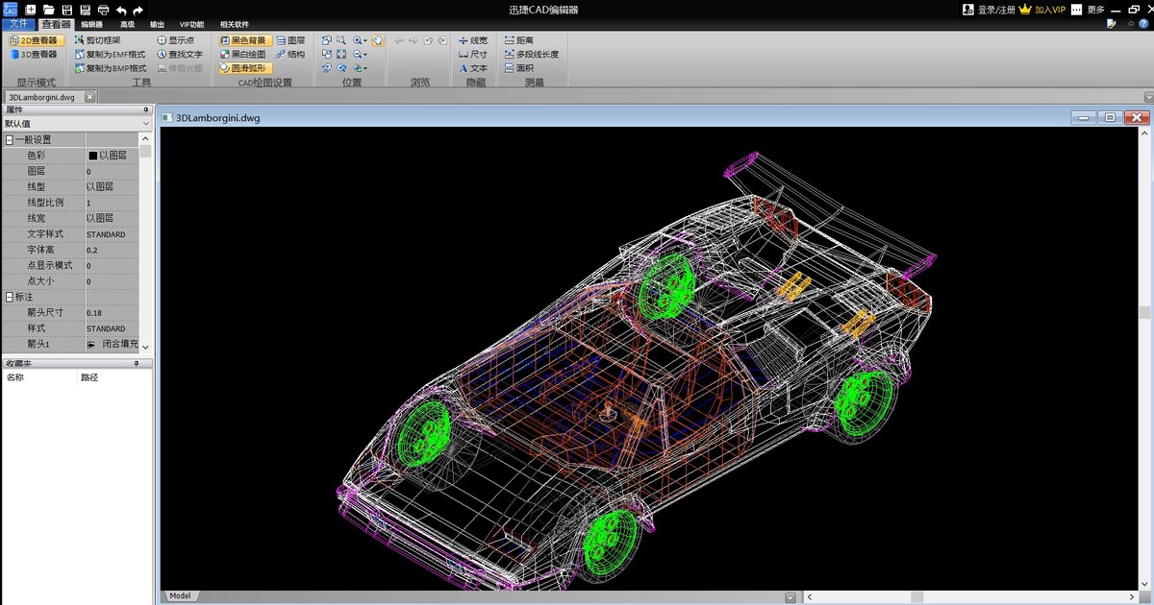
Task: Open the 编辑器 ribbon tab
Action: pos(91,24)
